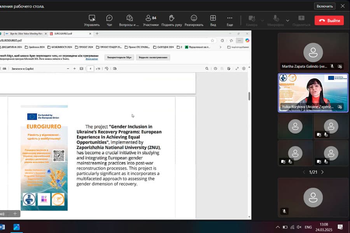
Task: Leave the meeting with Выйти button
Action: 329,21
